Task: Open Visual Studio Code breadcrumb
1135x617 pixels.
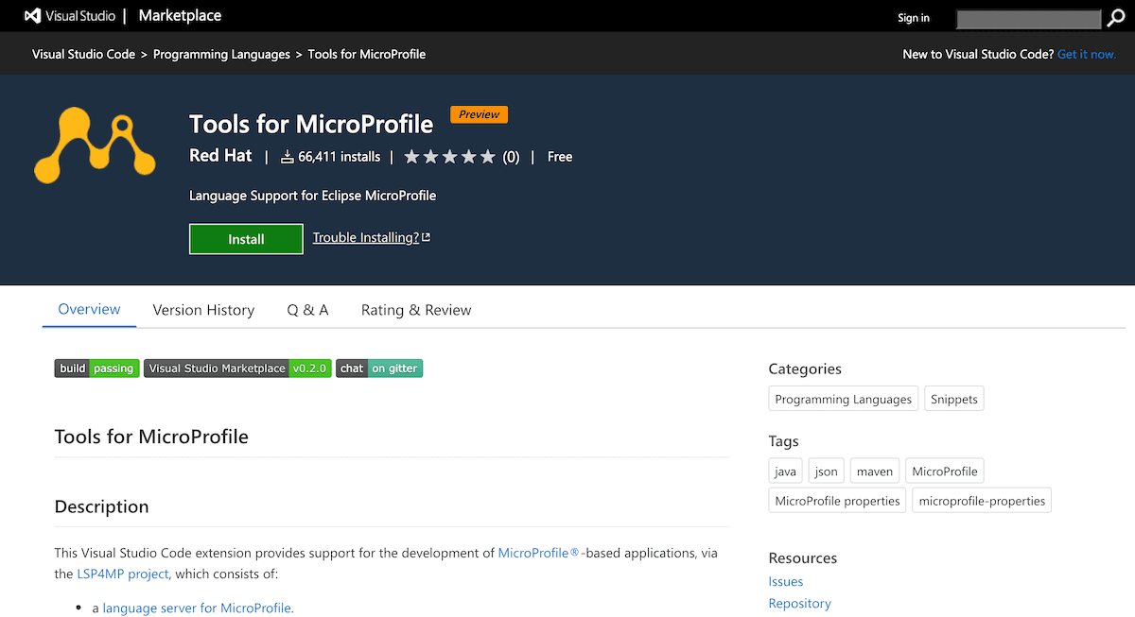Action: [83, 54]
